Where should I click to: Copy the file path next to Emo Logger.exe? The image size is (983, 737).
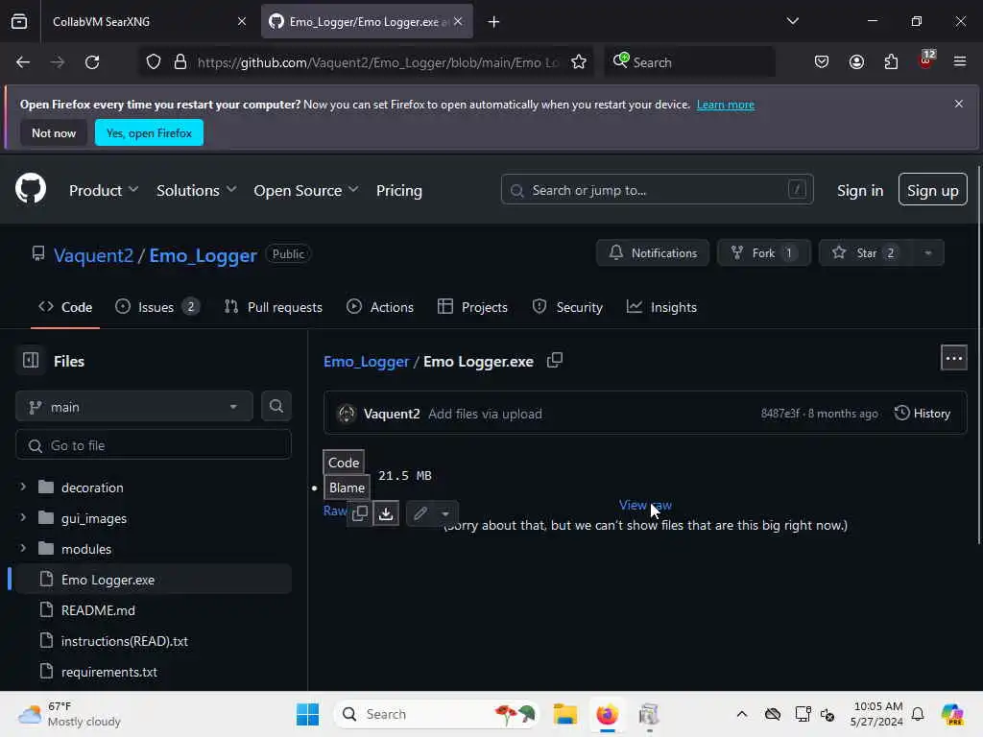point(555,361)
